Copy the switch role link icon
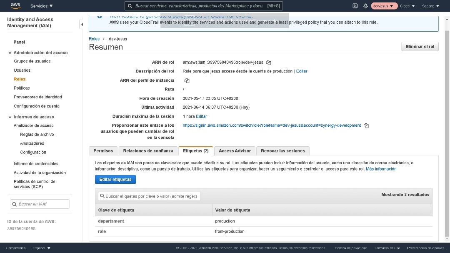450x253 pixels. [x=366, y=125]
